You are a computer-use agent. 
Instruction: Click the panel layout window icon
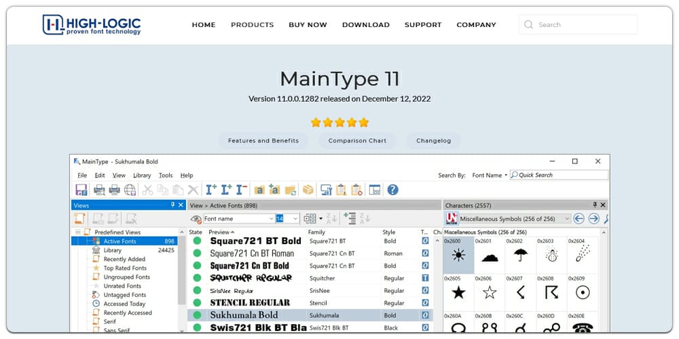[x=375, y=190]
